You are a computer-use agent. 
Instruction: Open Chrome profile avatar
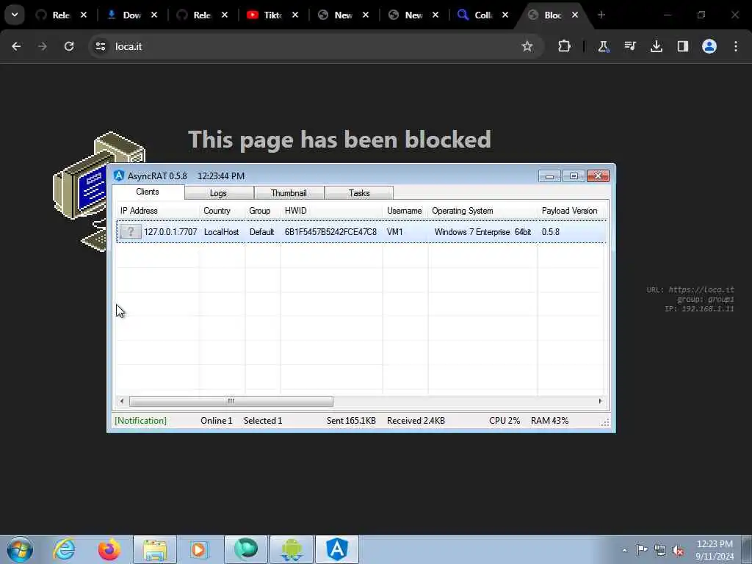[x=709, y=46]
